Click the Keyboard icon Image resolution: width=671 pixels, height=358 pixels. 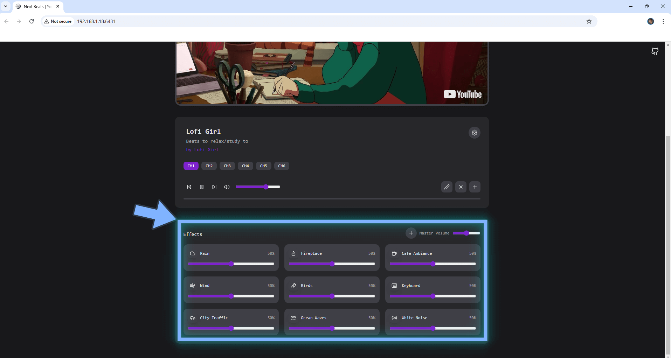[394, 286]
